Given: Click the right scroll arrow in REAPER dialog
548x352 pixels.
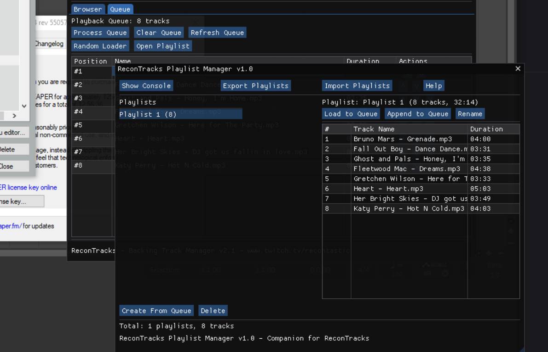Looking at the screenshot, I should click(x=14, y=116).
